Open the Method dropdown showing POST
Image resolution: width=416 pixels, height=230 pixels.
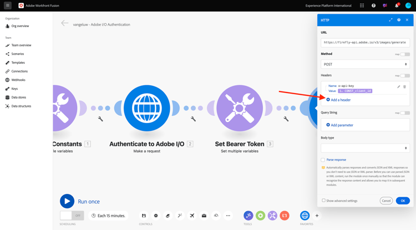coord(365,64)
